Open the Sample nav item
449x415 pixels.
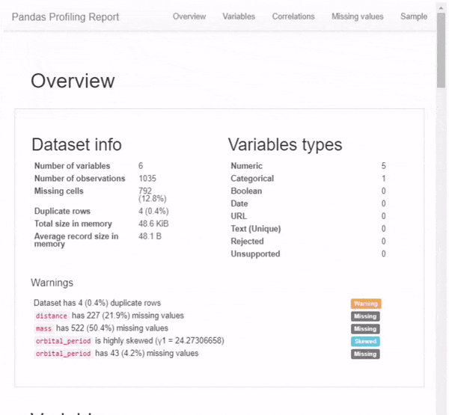[414, 16]
